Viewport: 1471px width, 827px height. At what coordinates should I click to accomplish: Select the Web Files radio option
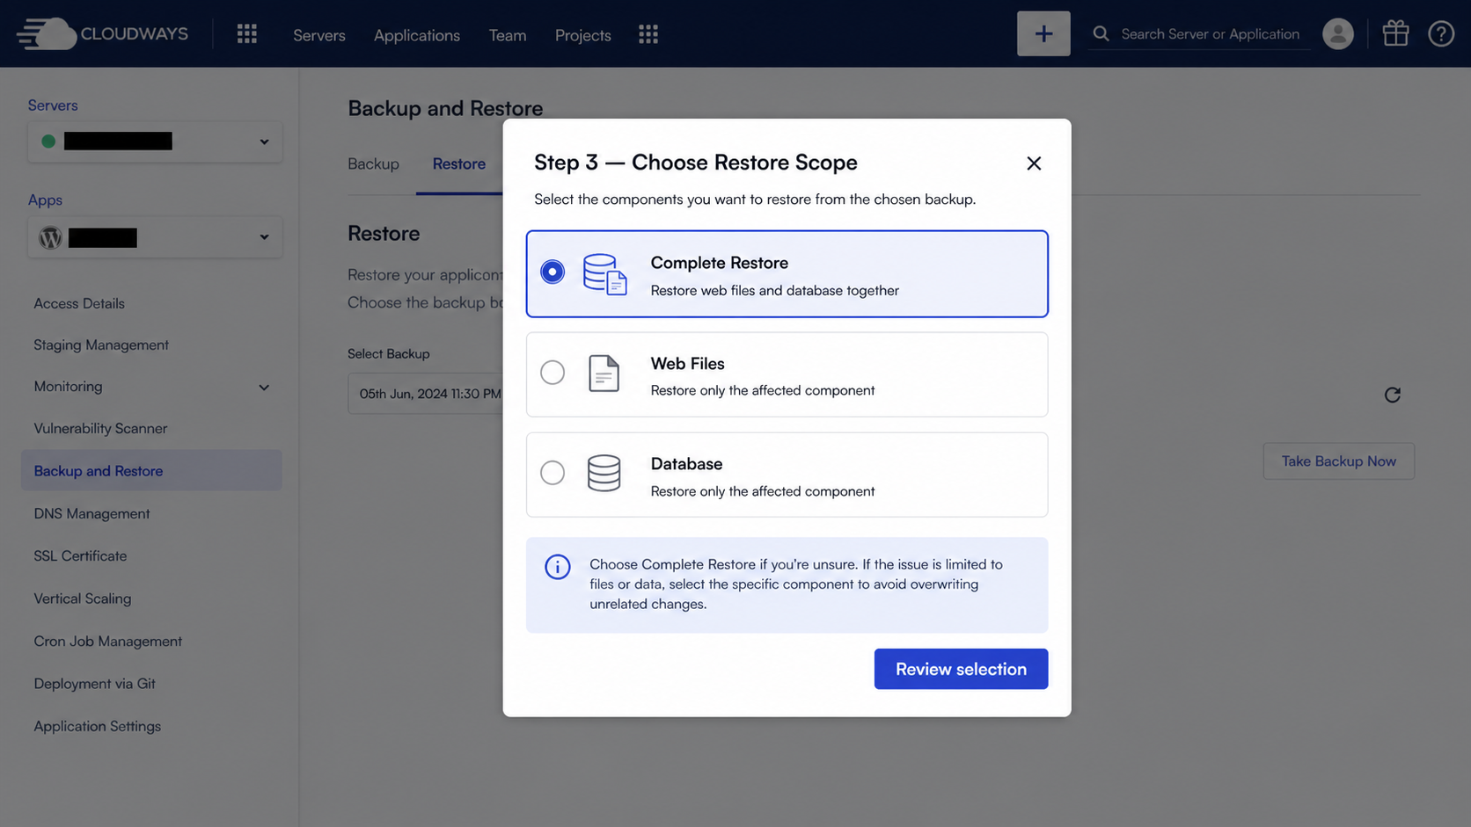[553, 373]
